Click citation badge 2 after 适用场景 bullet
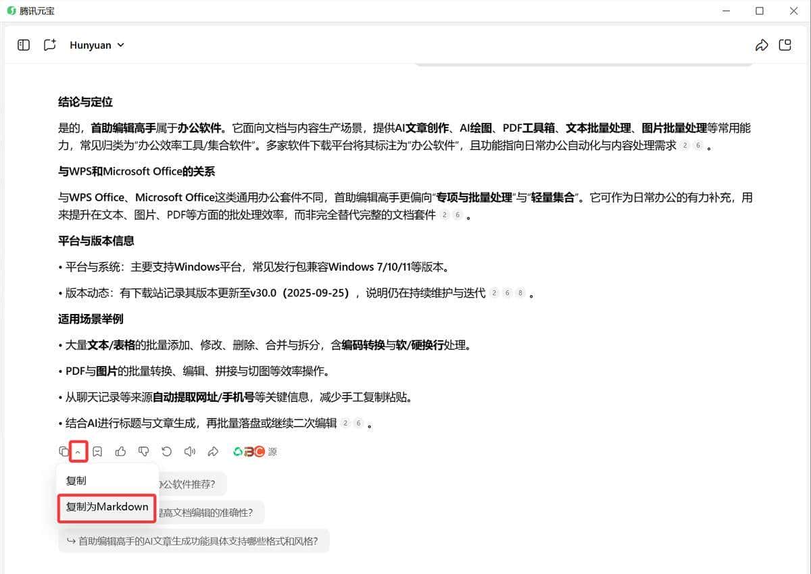This screenshot has height=574, width=811. [x=344, y=423]
